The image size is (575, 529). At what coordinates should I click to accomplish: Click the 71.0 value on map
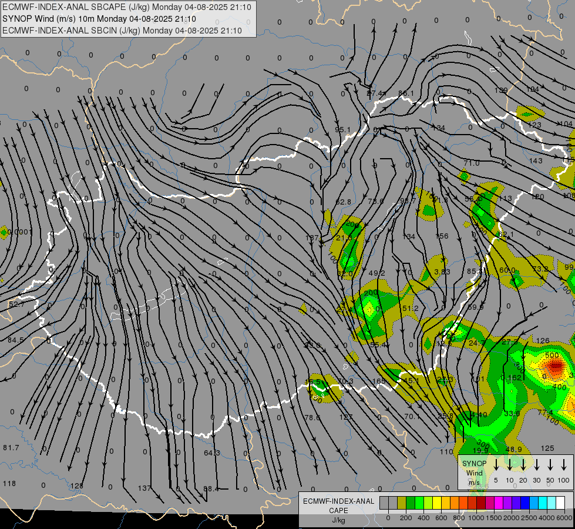pos(472,163)
